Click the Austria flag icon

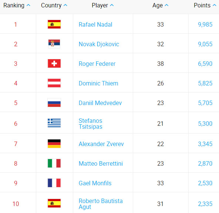point(54,83)
